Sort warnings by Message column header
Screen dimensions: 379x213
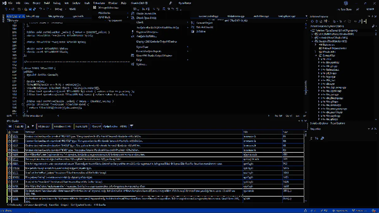point(134,132)
